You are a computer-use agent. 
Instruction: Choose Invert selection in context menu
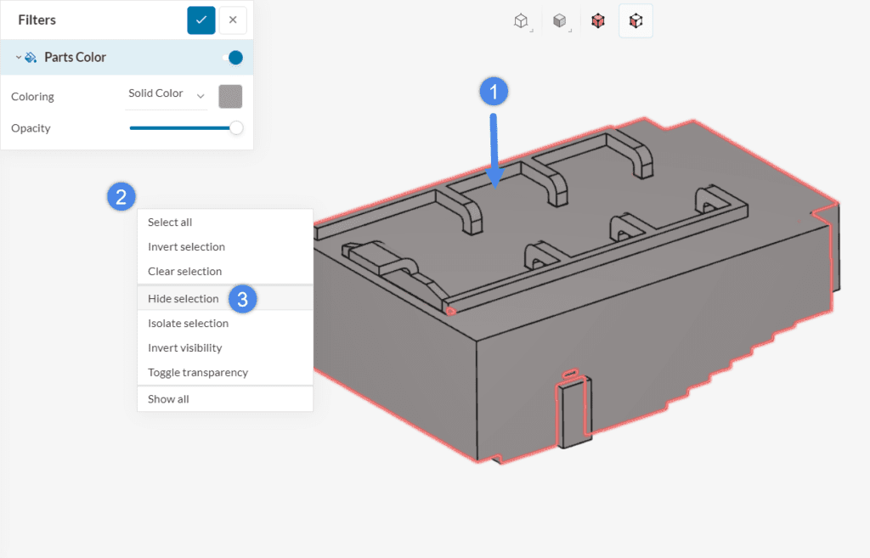(186, 246)
